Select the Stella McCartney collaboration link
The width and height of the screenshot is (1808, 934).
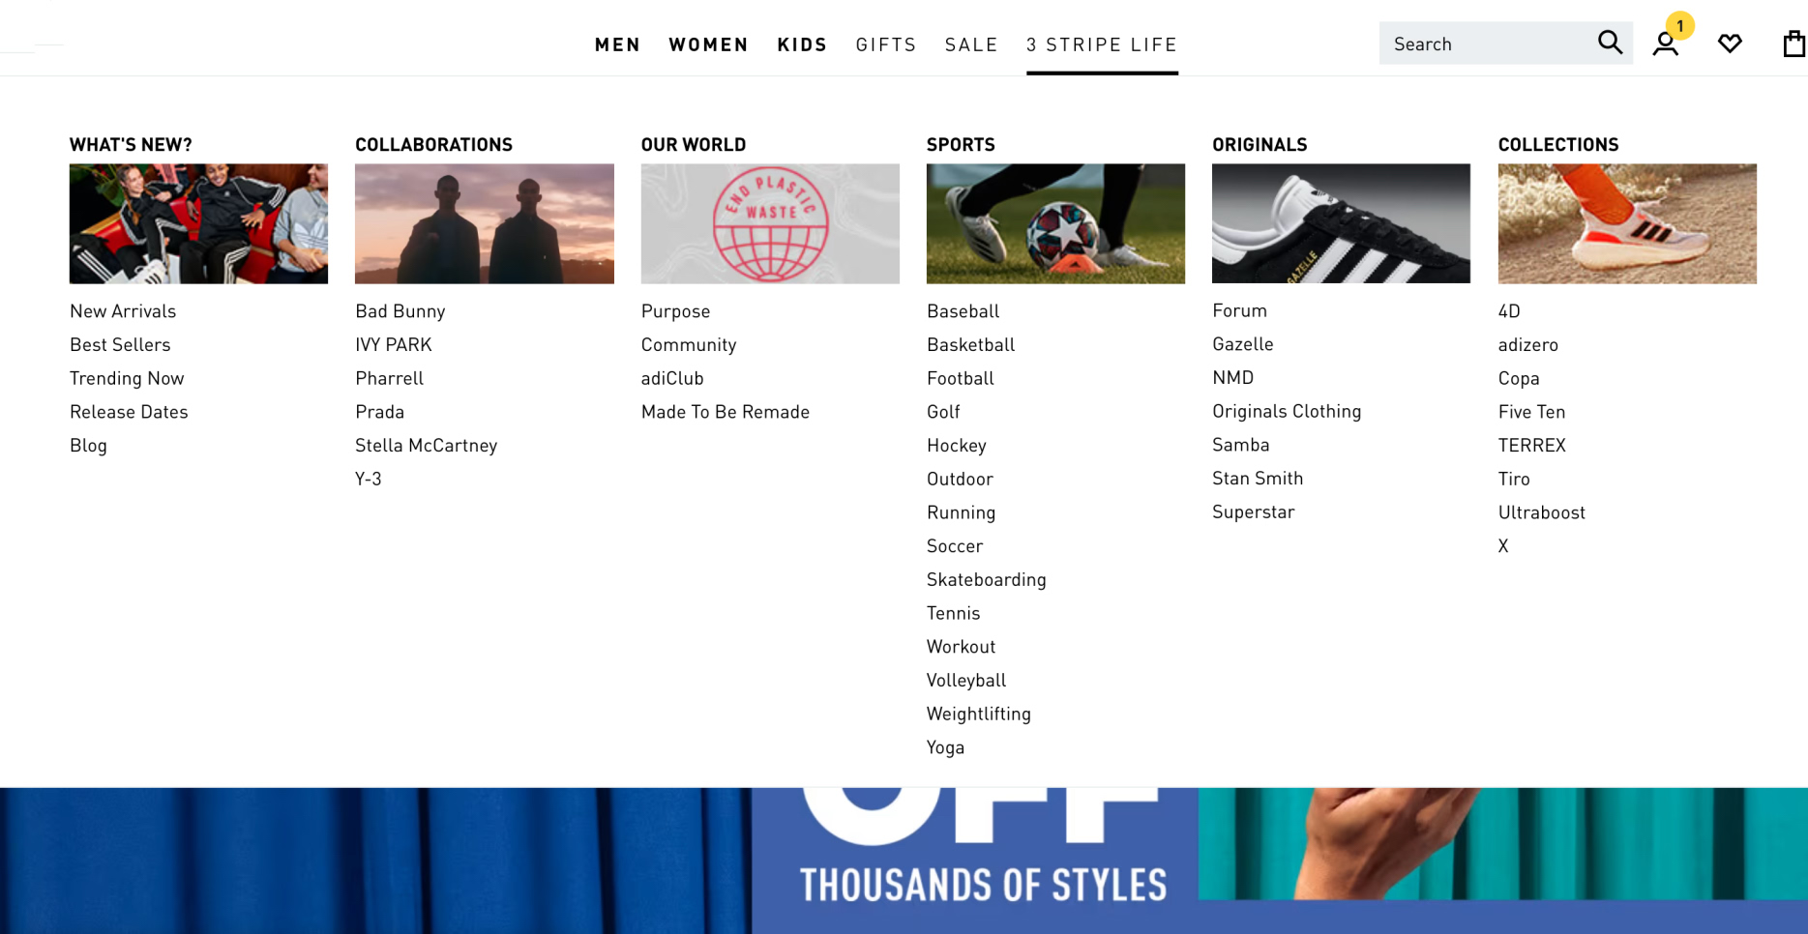(x=426, y=446)
